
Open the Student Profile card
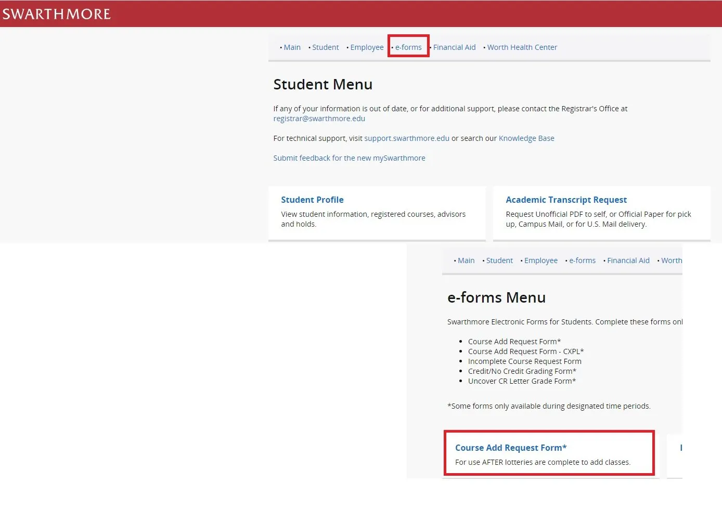[377, 213]
